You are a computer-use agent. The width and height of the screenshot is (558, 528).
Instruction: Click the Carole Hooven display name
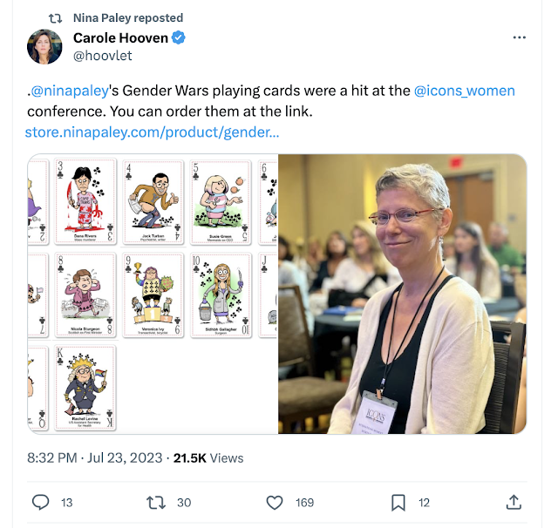[120, 37]
